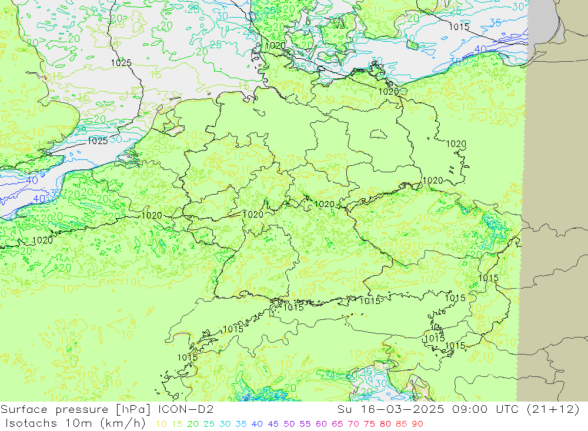
Task: Select the purple 50 value in isotach legend
Action: click(289, 424)
